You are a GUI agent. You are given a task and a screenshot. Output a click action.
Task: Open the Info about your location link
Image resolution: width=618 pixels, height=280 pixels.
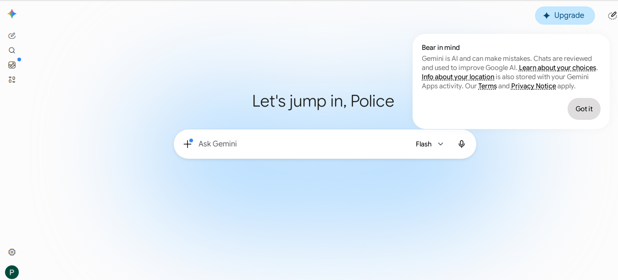[x=458, y=77]
